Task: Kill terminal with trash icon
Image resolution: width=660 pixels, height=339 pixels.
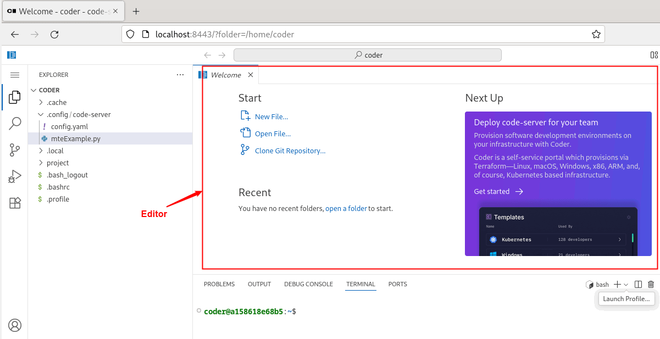Action: click(x=651, y=285)
